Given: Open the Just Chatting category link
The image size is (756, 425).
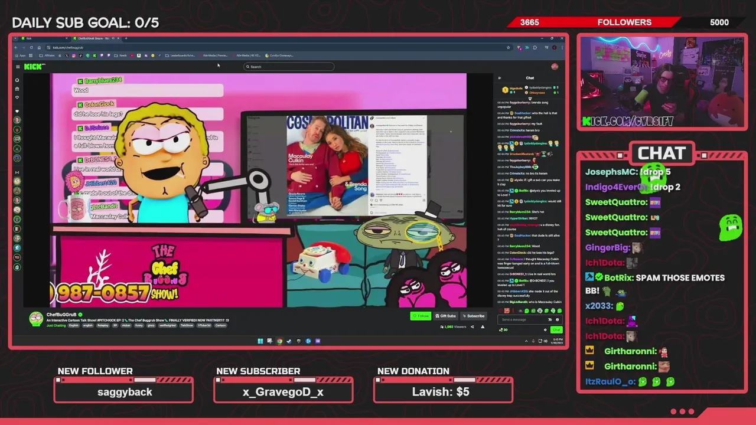Looking at the screenshot, I should click(56, 325).
